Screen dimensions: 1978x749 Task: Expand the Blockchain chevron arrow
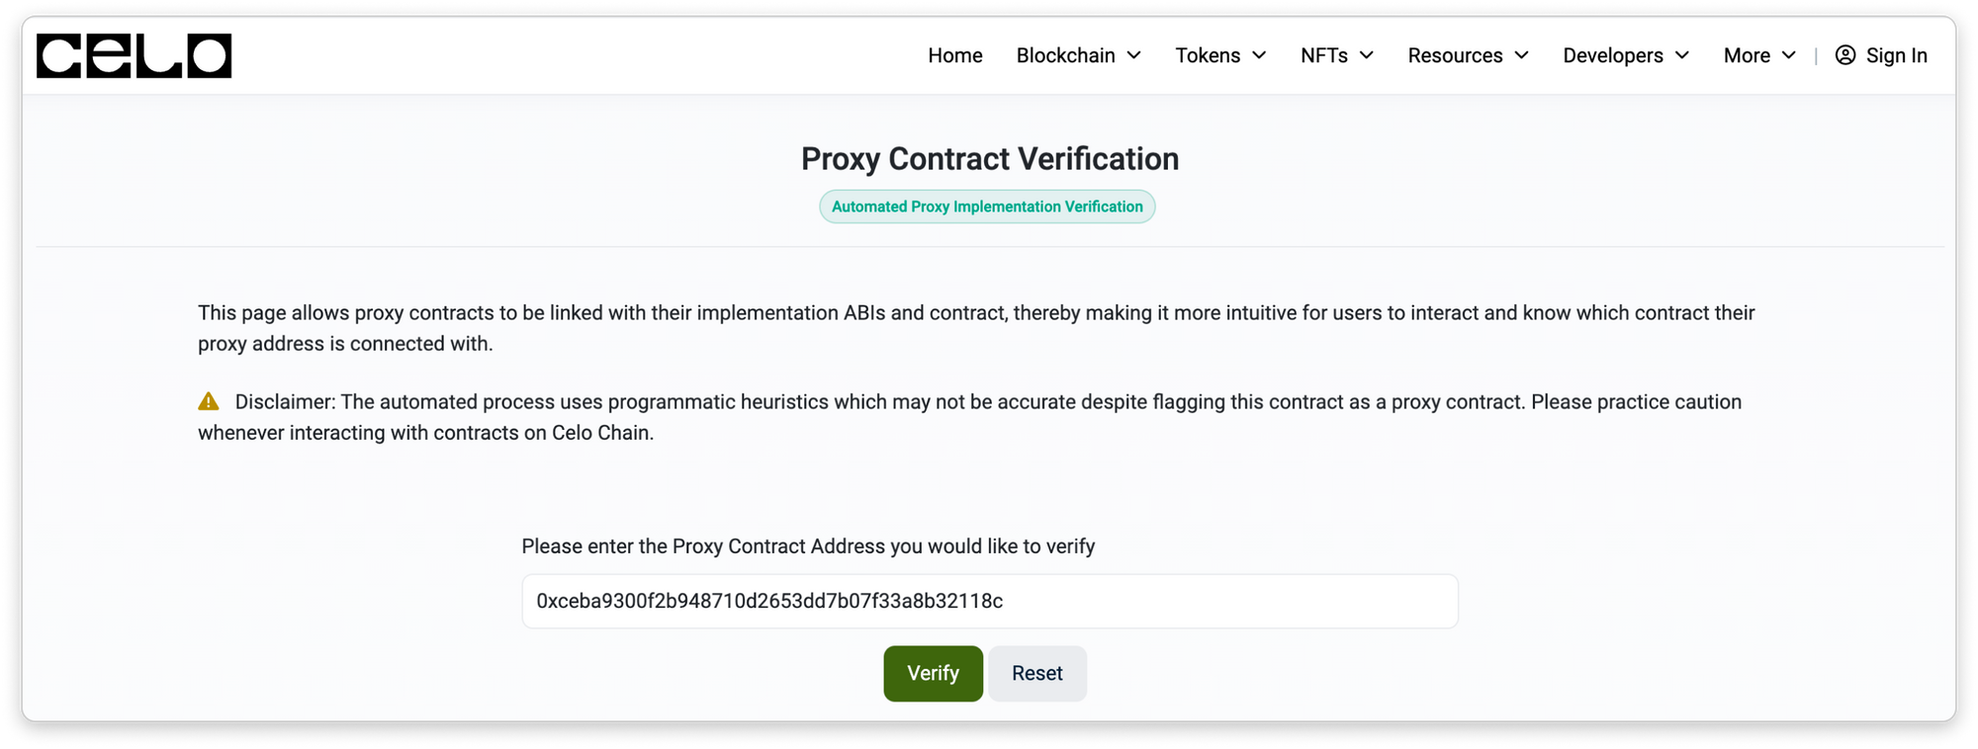coord(1134,55)
